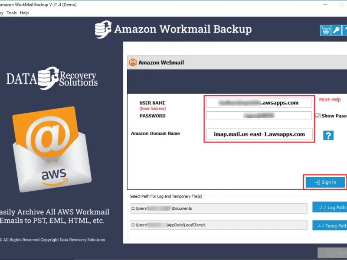
Task: Open the Tools menu
Action: [x=12, y=13]
